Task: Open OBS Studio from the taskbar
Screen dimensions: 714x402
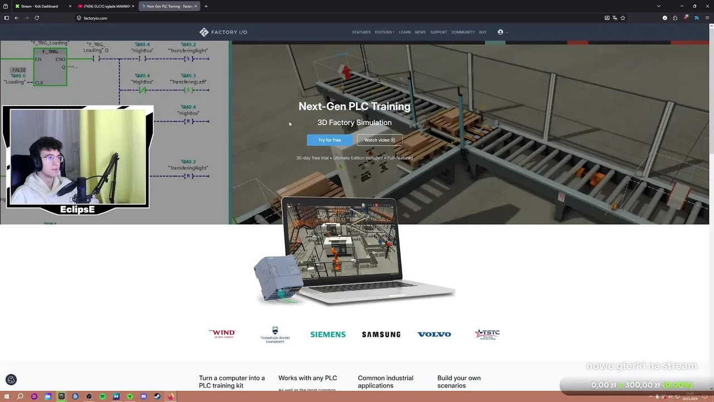Action: tap(89, 396)
